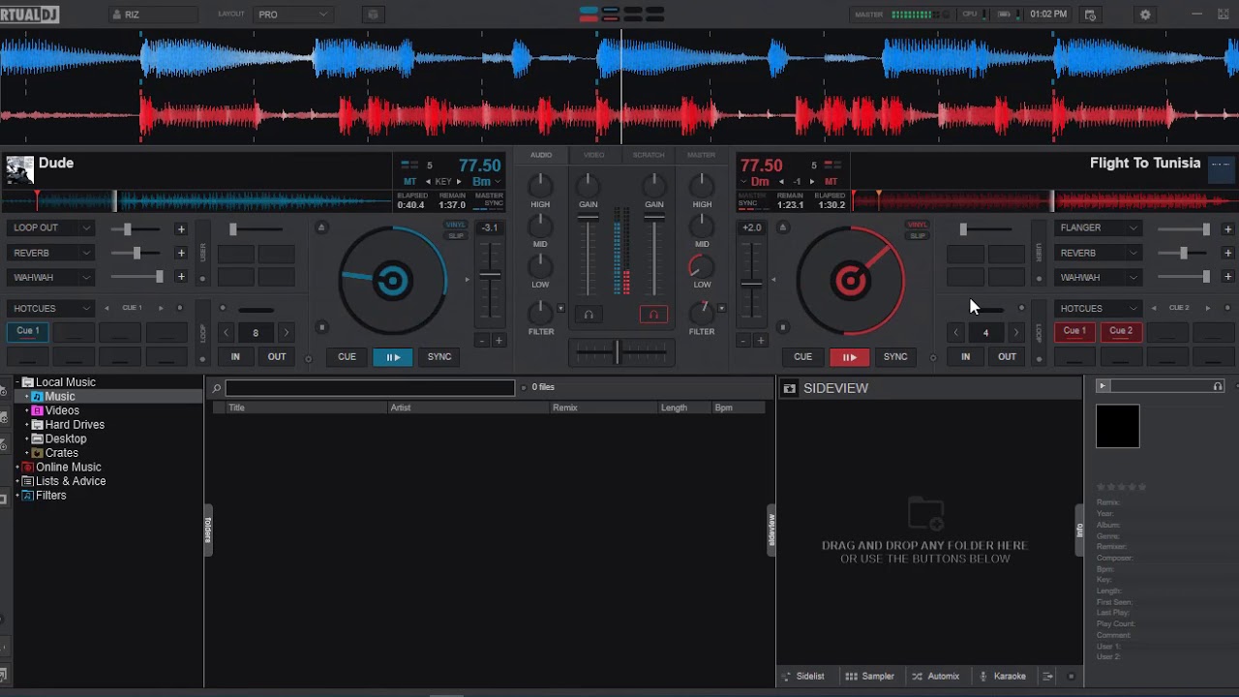Halve the right deck loop length
This screenshot has height=697, width=1239.
(956, 333)
